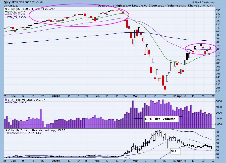Viewport: 226px width, 163px height.
Task: Click the volume bars icon beside SPX Total Volume
Action: pyautogui.click(x=6, y=100)
